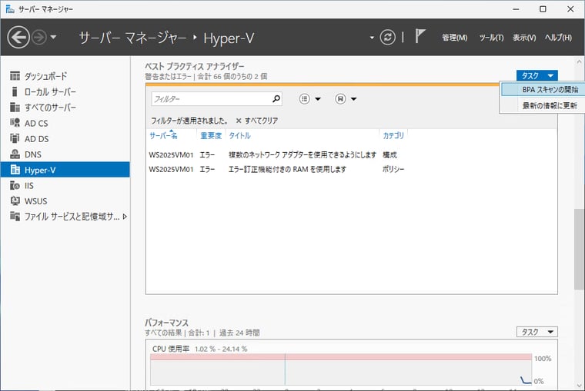
Task: Click the criteria list options icon
Action: (x=305, y=98)
